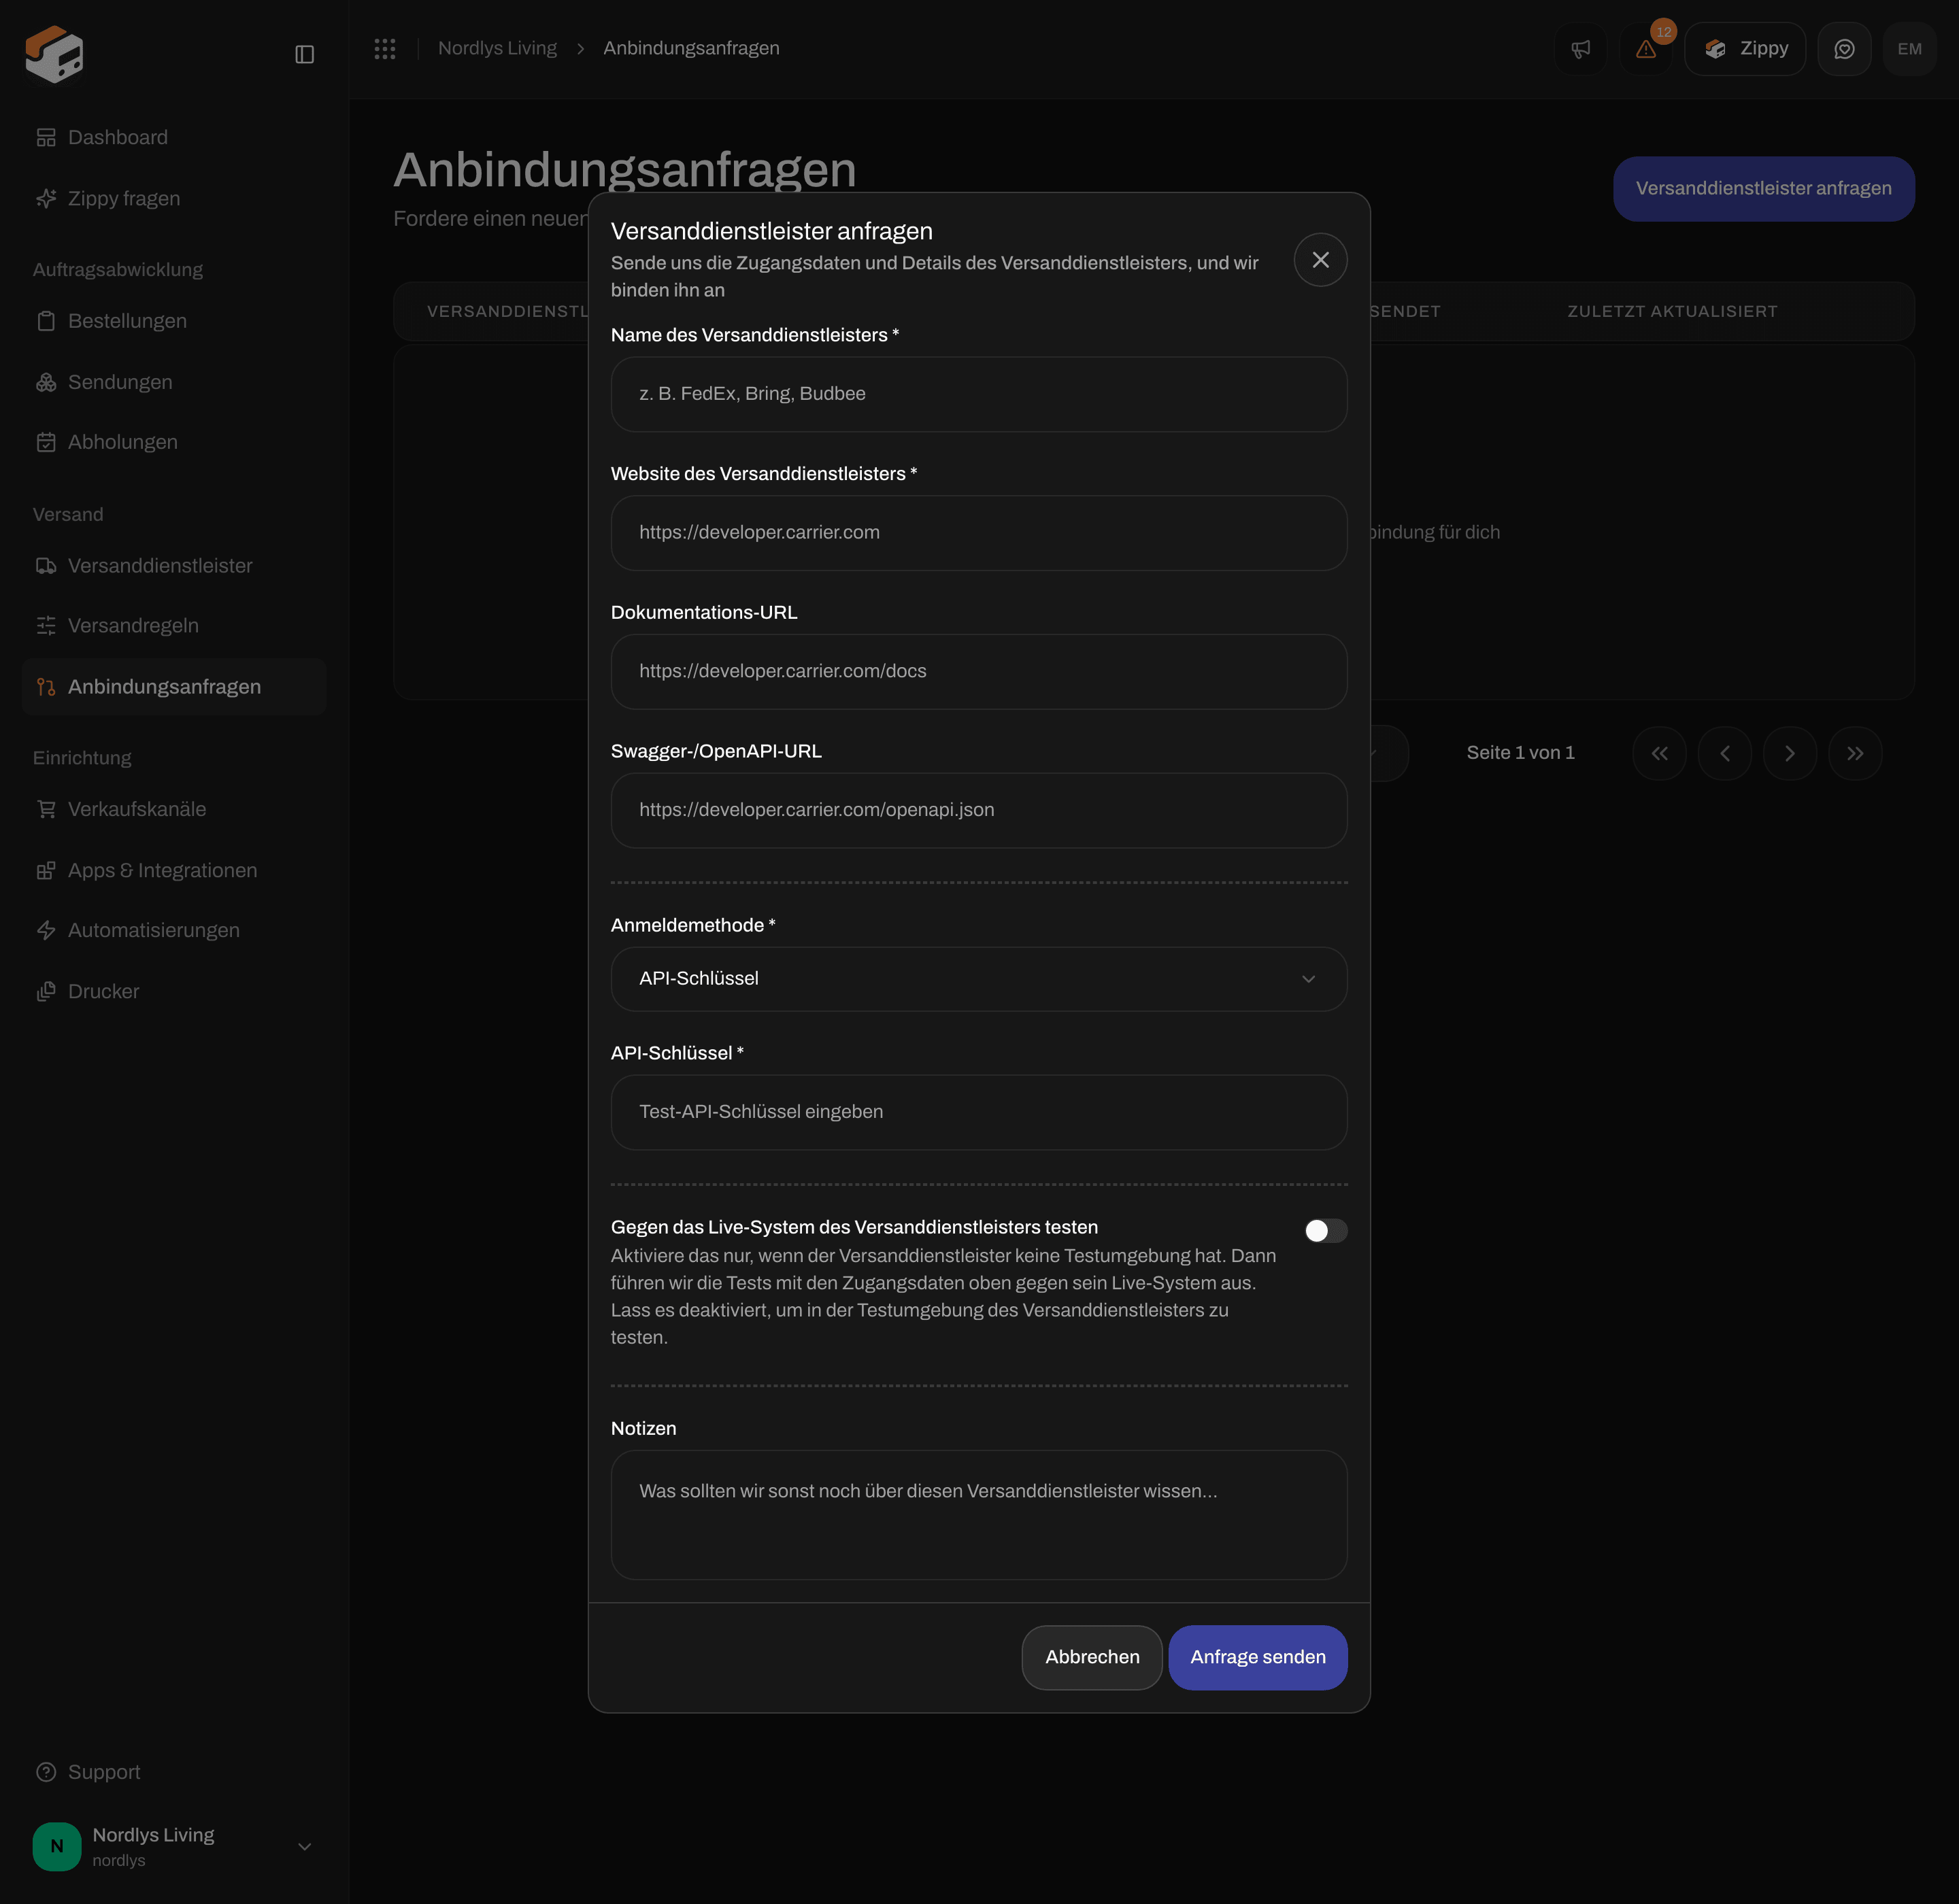The width and height of the screenshot is (1959, 1904).
Task: Open Versanddienstleister in the sidebar
Action: coord(174,566)
